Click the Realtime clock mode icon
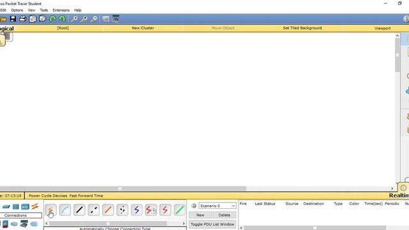This screenshot has height=230, width=409. (x=403, y=188)
